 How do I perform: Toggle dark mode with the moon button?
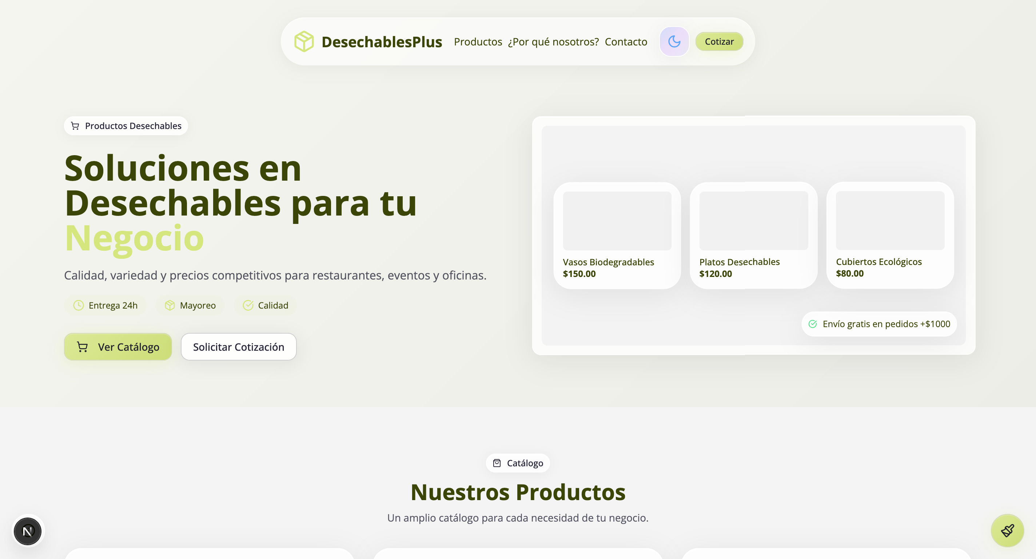click(674, 41)
